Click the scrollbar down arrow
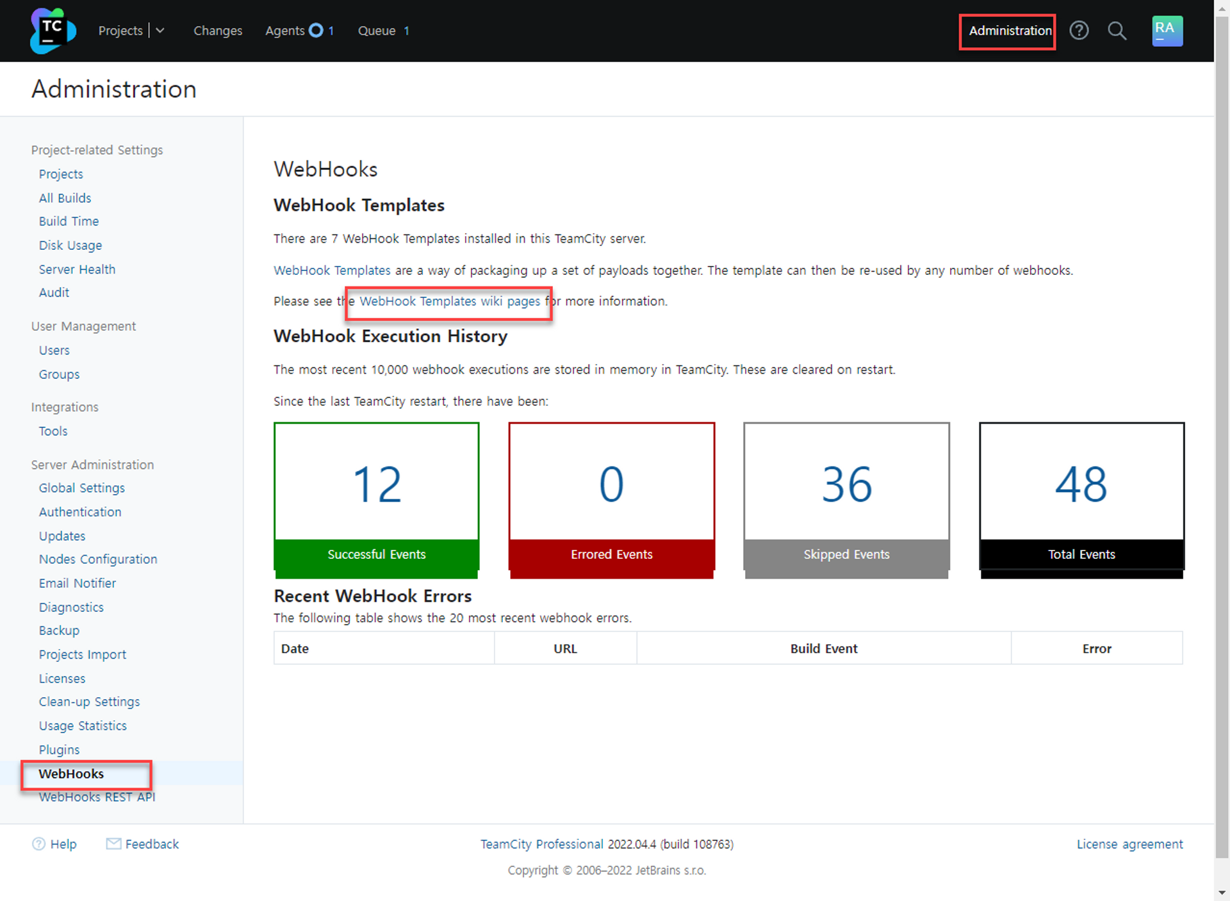The height and width of the screenshot is (901, 1230). click(1222, 892)
